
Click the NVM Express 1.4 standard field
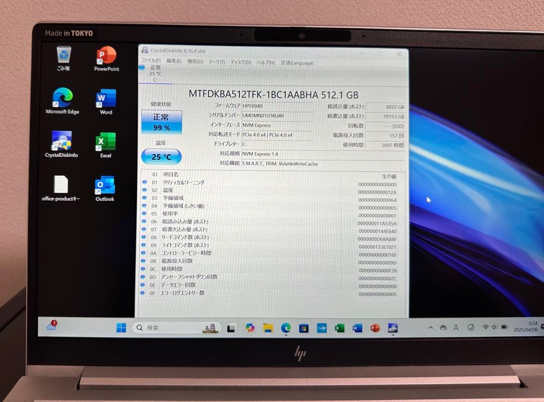tap(323, 154)
